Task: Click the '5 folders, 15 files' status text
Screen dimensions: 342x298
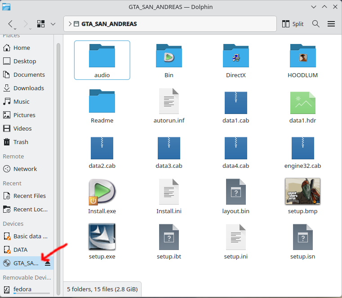Action: point(102,289)
